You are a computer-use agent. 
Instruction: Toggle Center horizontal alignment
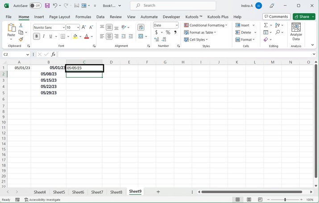pos(109,36)
